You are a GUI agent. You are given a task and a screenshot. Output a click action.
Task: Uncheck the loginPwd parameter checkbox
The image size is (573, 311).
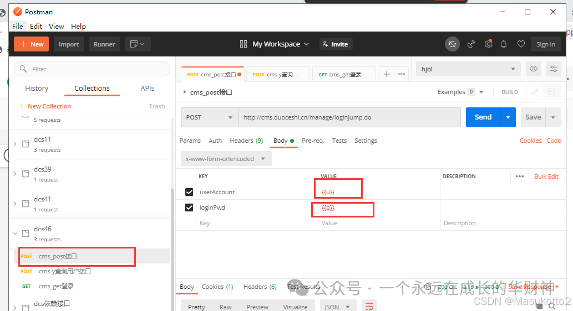tap(189, 208)
